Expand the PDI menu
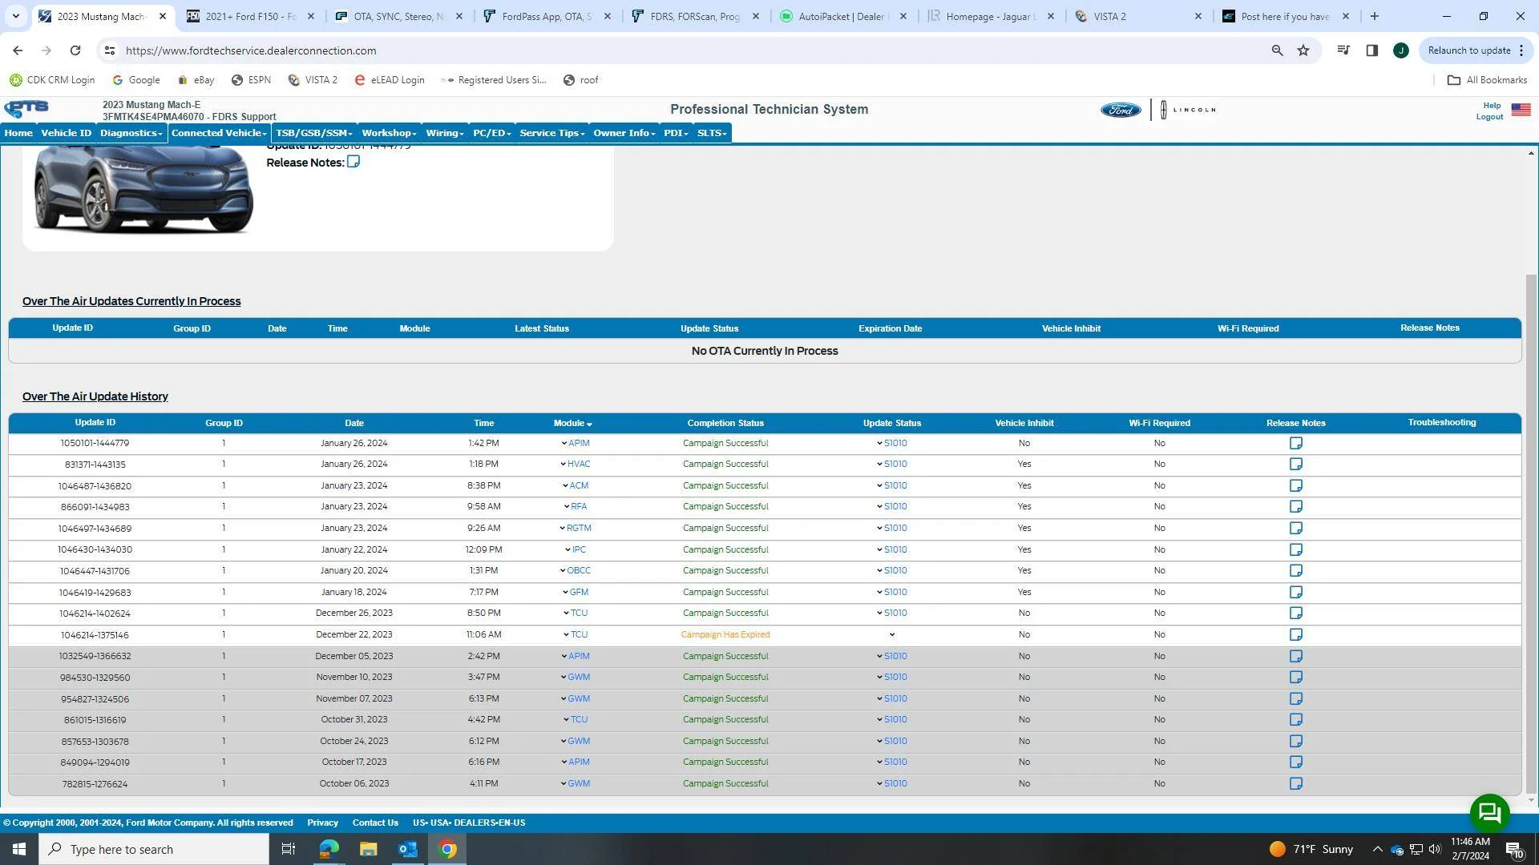The image size is (1539, 865). pyautogui.click(x=676, y=133)
